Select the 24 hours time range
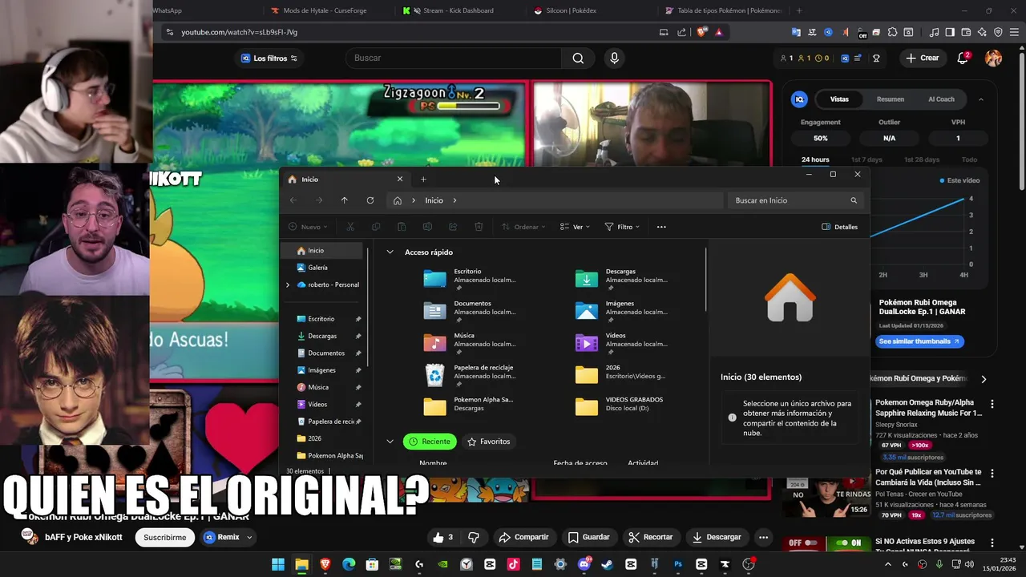The width and height of the screenshot is (1026, 577). 815,159
